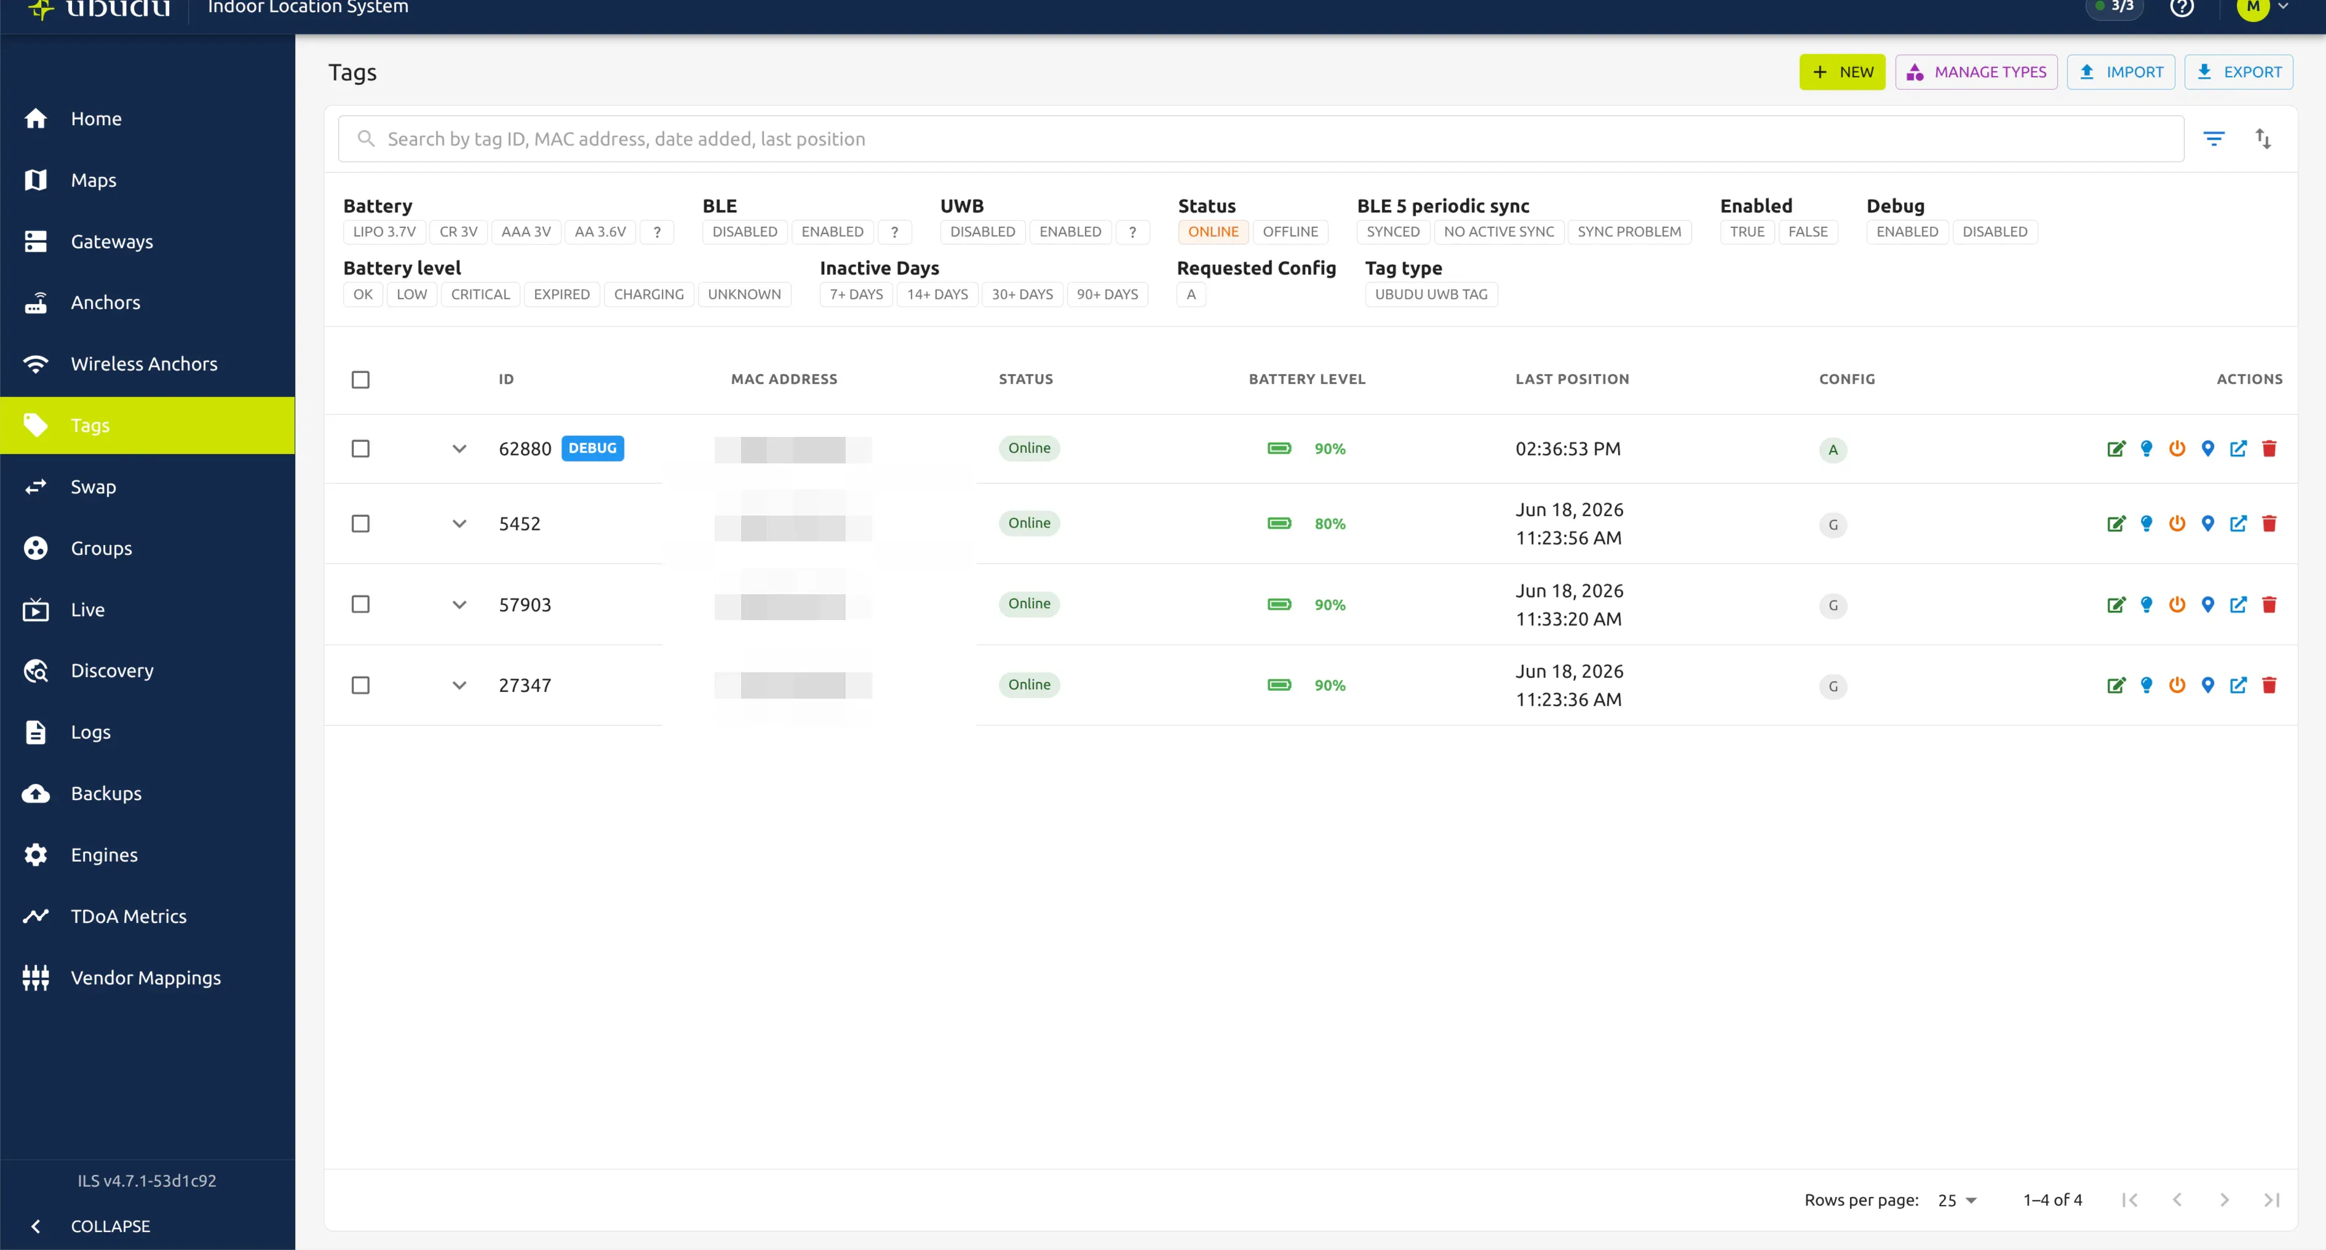Open the rows per page dropdown
The height and width of the screenshot is (1250, 2326).
tap(1958, 1200)
